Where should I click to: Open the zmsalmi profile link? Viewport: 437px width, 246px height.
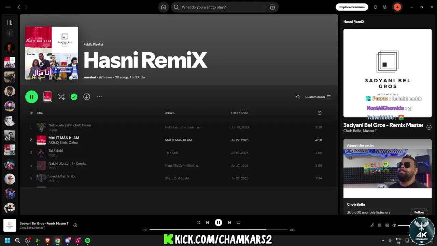tap(89, 78)
